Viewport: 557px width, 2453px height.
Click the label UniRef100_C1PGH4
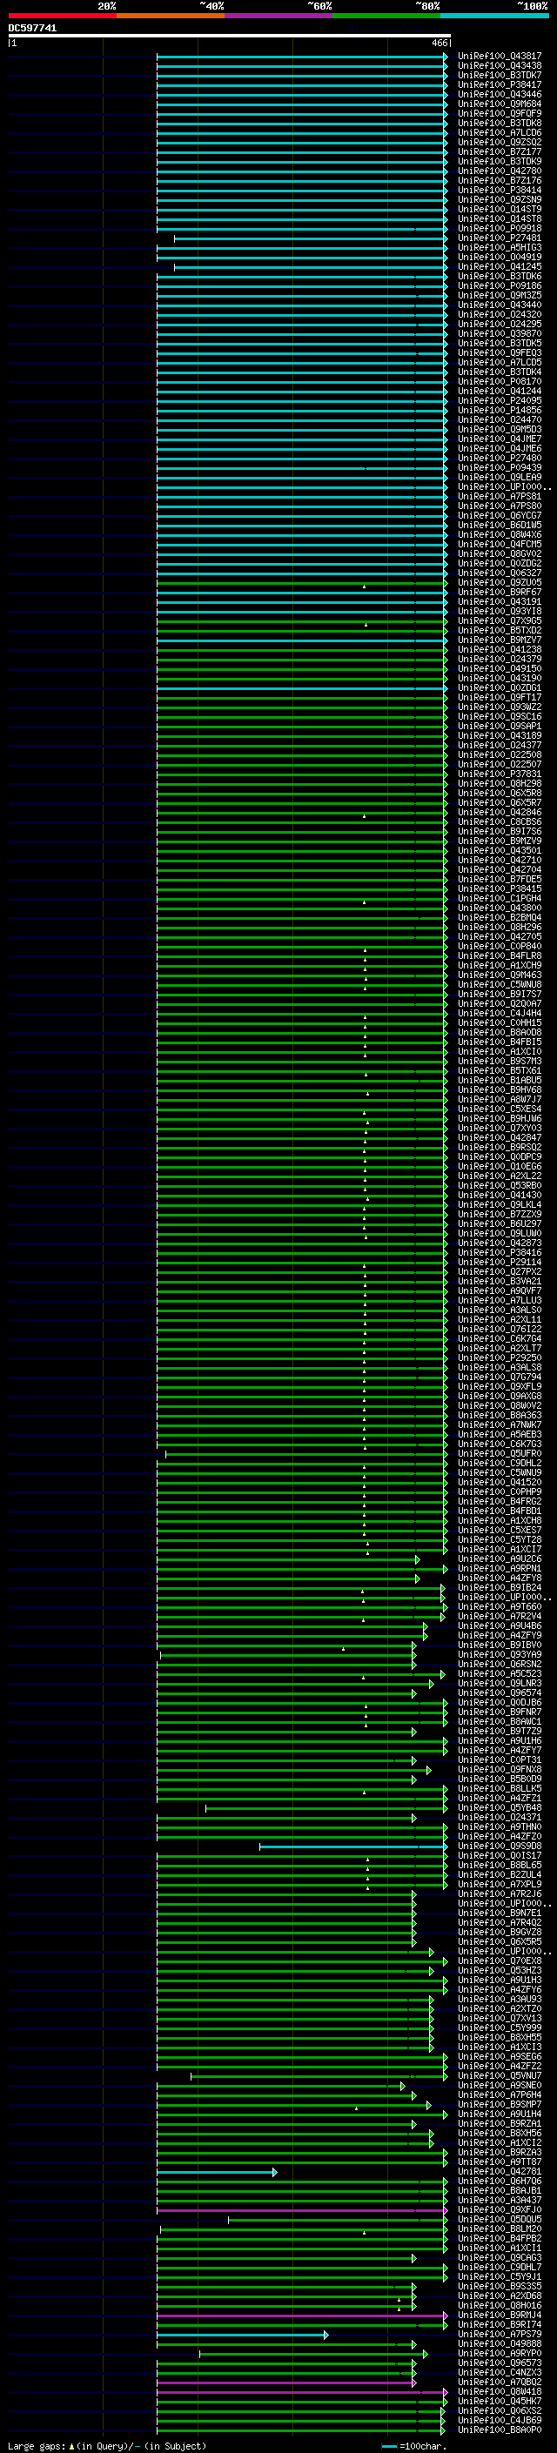[500, 899]
